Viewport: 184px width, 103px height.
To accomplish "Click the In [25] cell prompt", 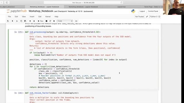I will (x=19, y=32).
